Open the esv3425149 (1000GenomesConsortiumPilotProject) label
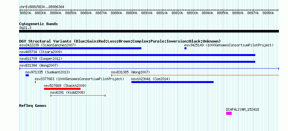288x131 pixels. [x=229, y=45]
